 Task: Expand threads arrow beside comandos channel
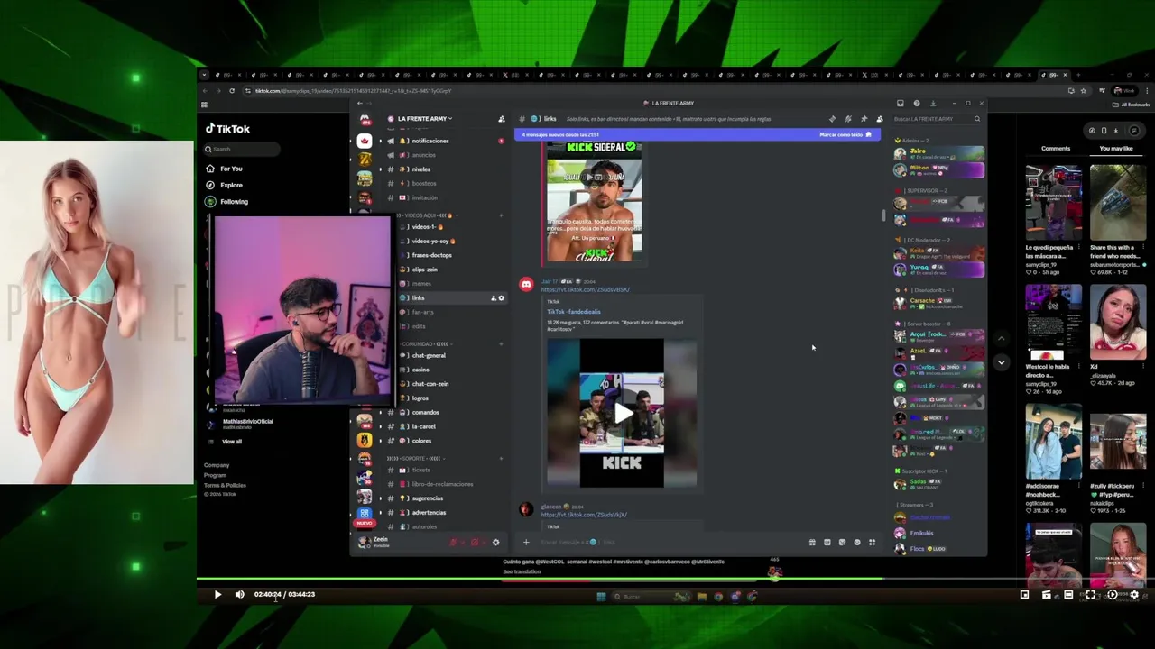point(380,413)
